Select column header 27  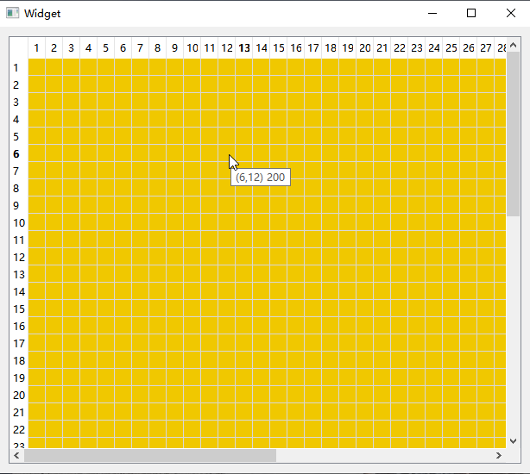coord(486,48)
